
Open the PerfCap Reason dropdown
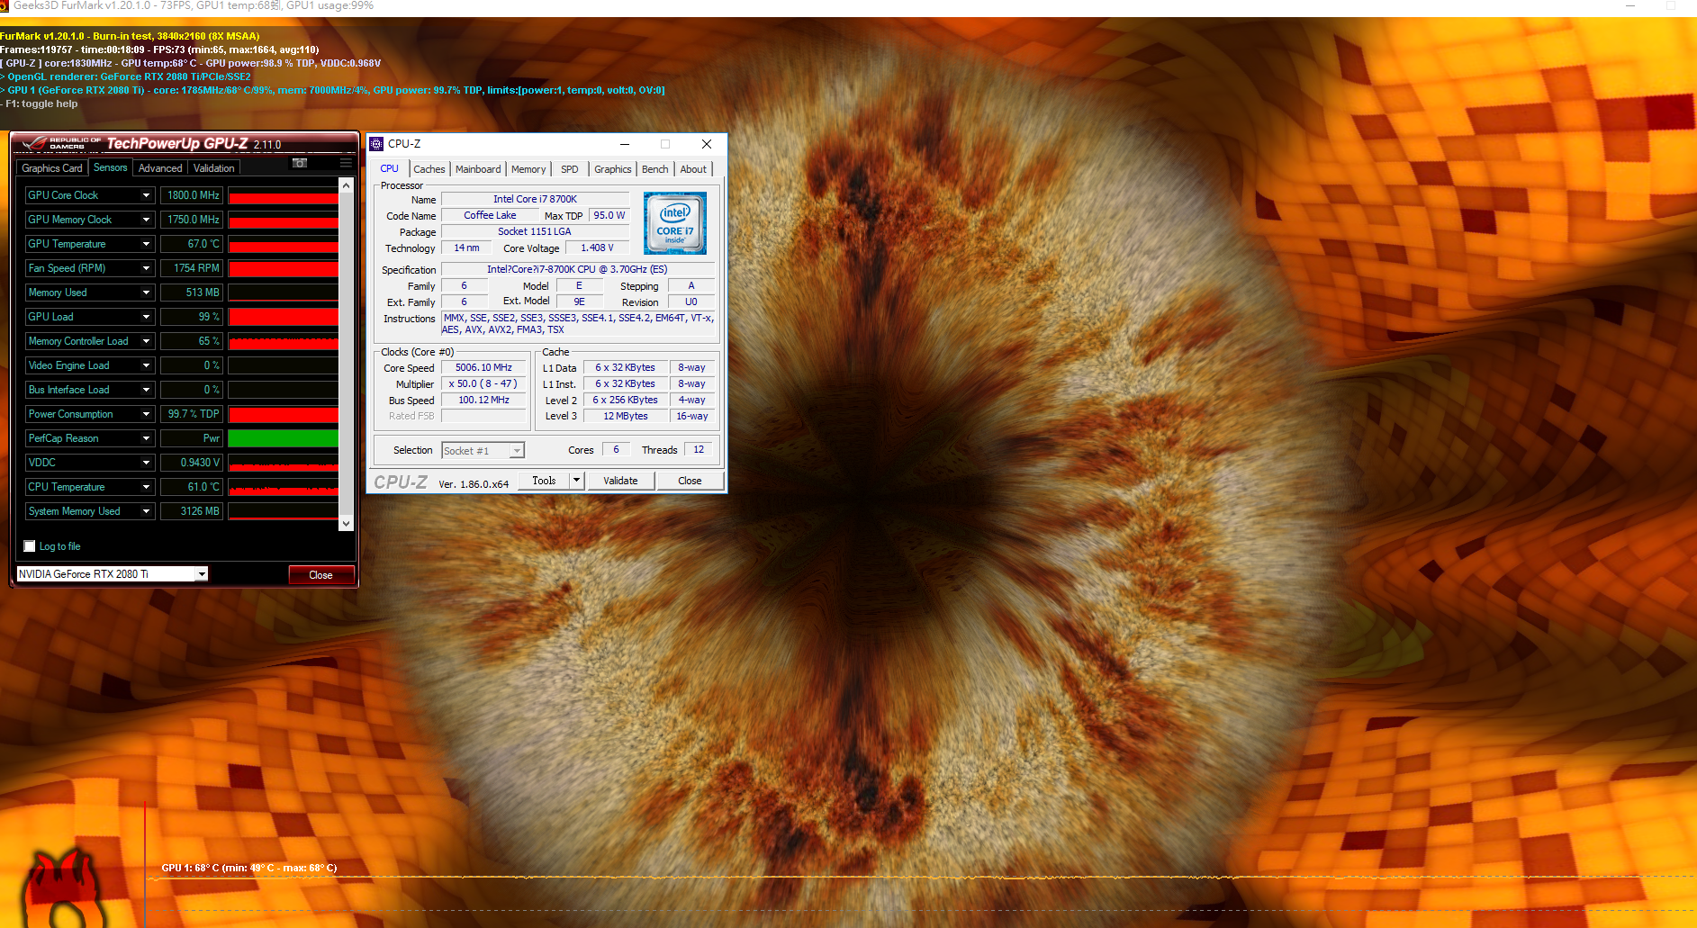click(x=146, y=438)
